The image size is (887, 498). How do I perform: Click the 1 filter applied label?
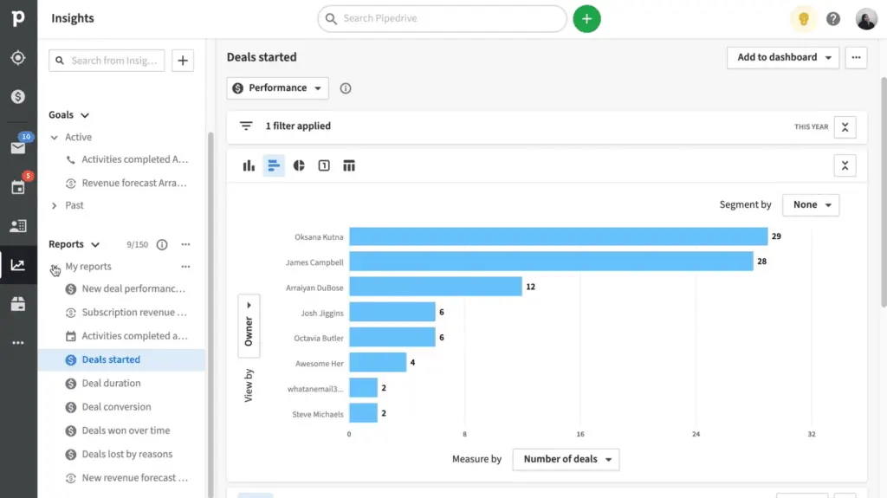click(298, 126)
